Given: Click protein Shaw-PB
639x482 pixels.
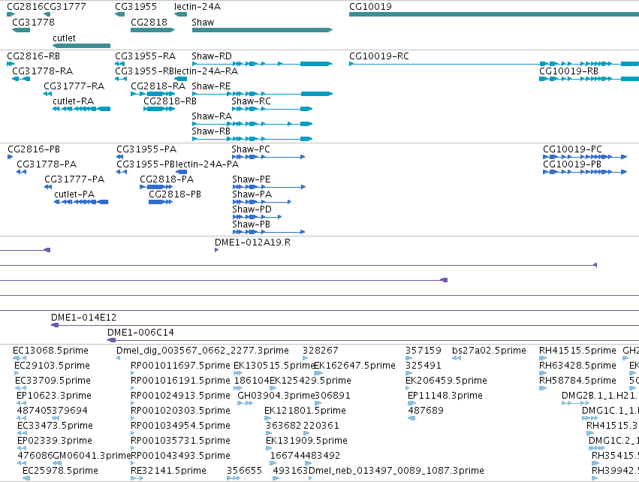Looking at the screenshot, I should coord(269,232).
